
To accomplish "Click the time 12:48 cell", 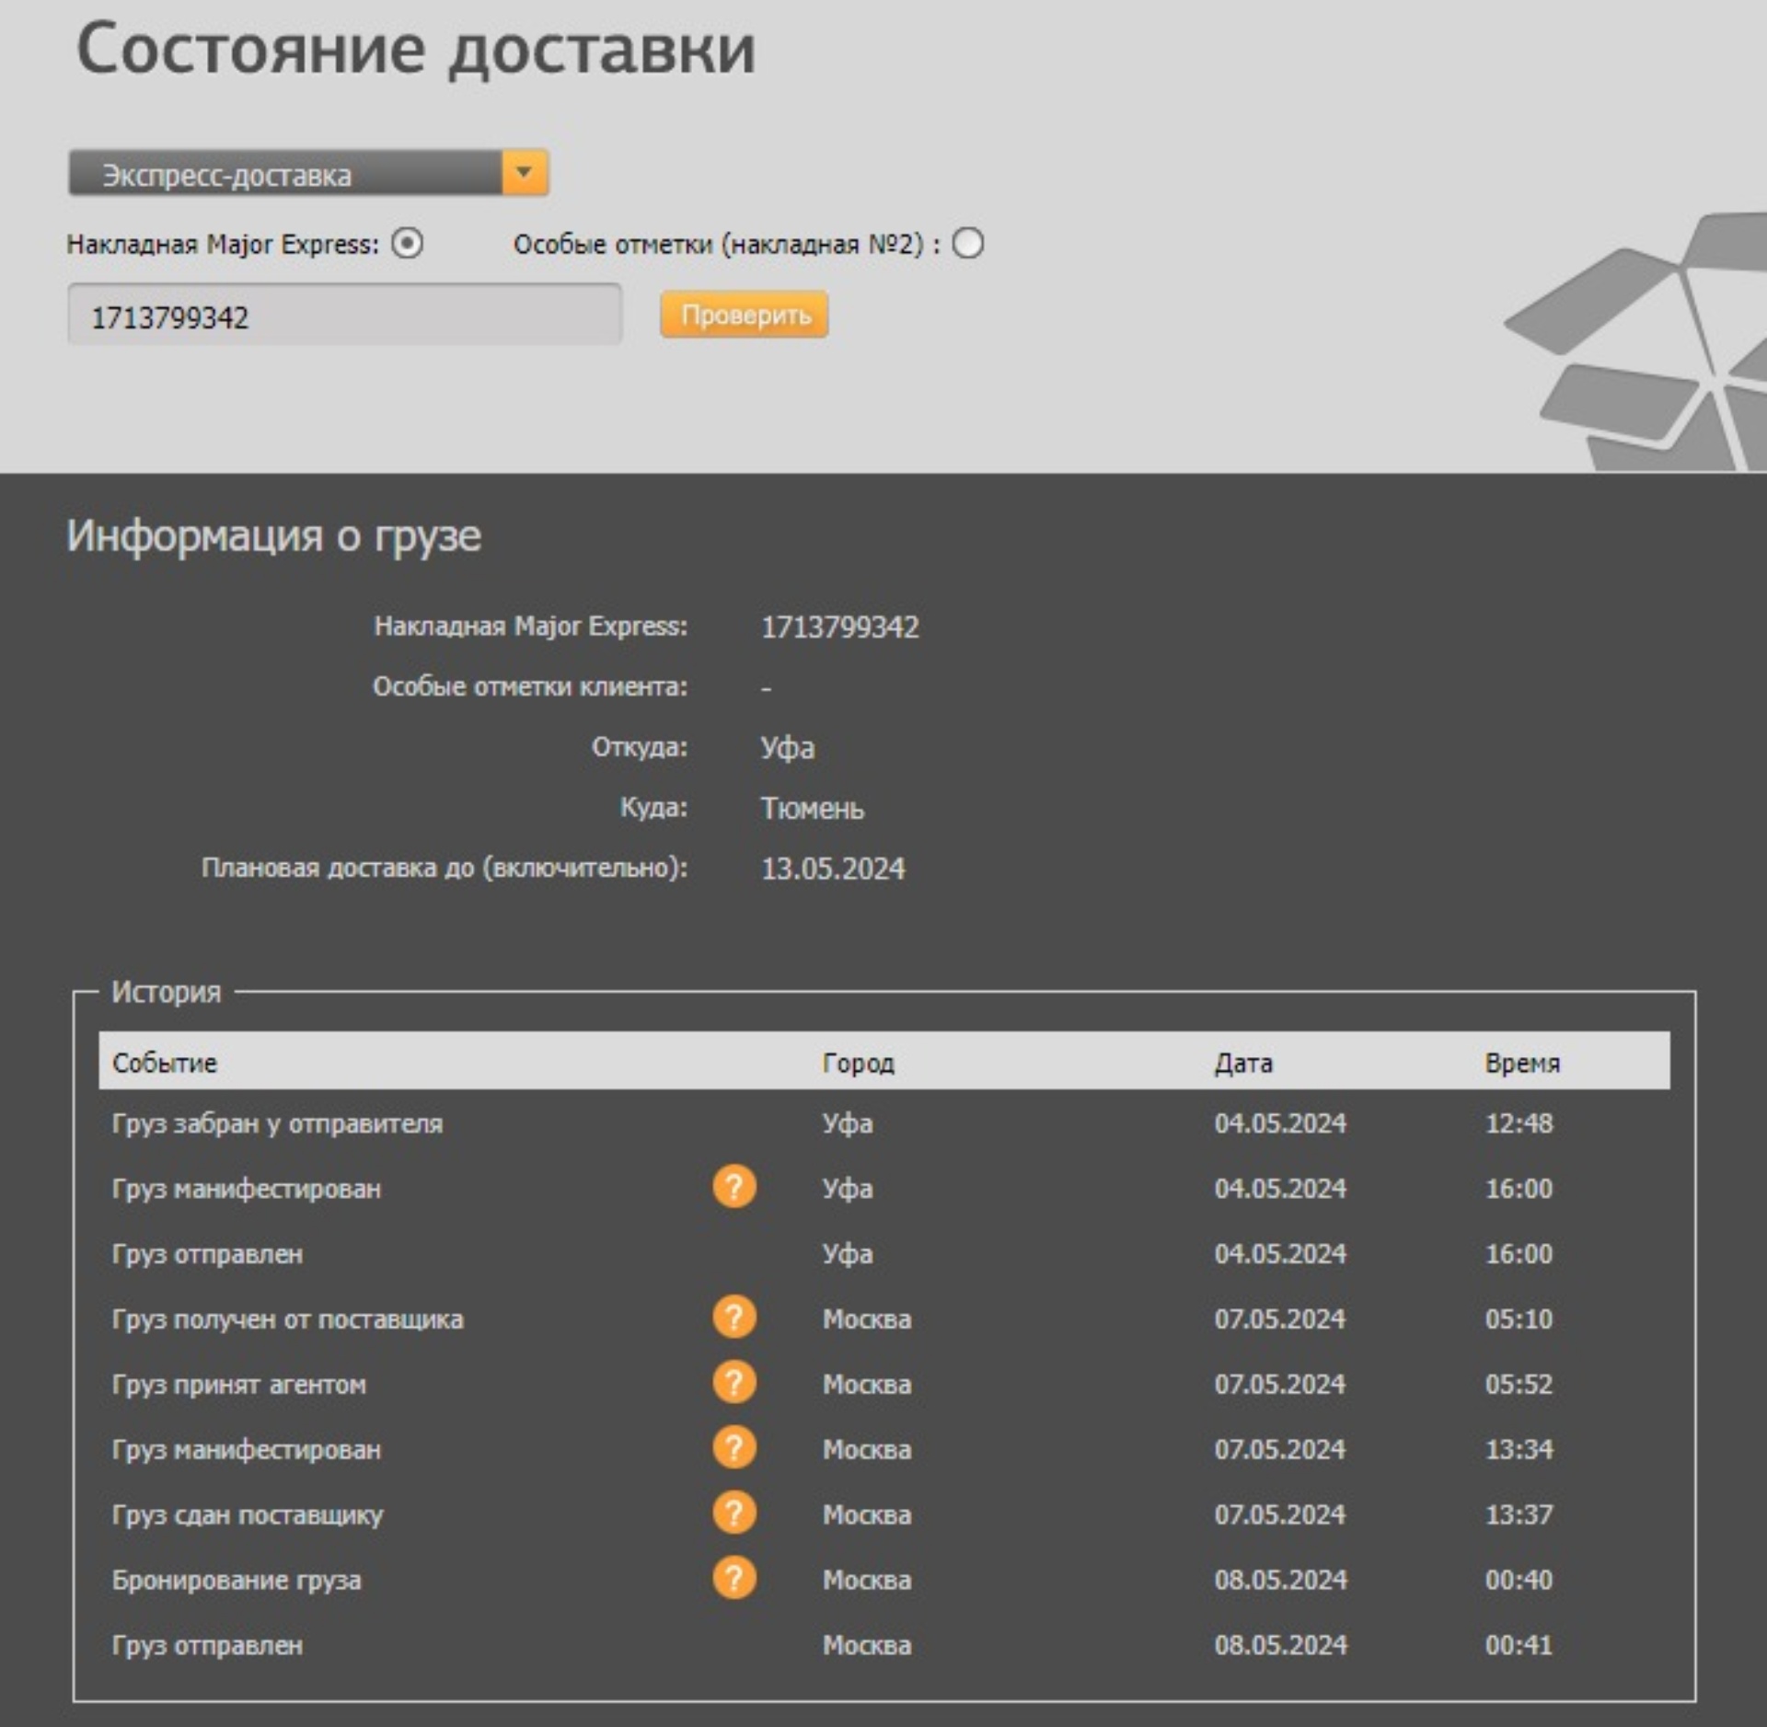I will (x=1519, y=1123).
